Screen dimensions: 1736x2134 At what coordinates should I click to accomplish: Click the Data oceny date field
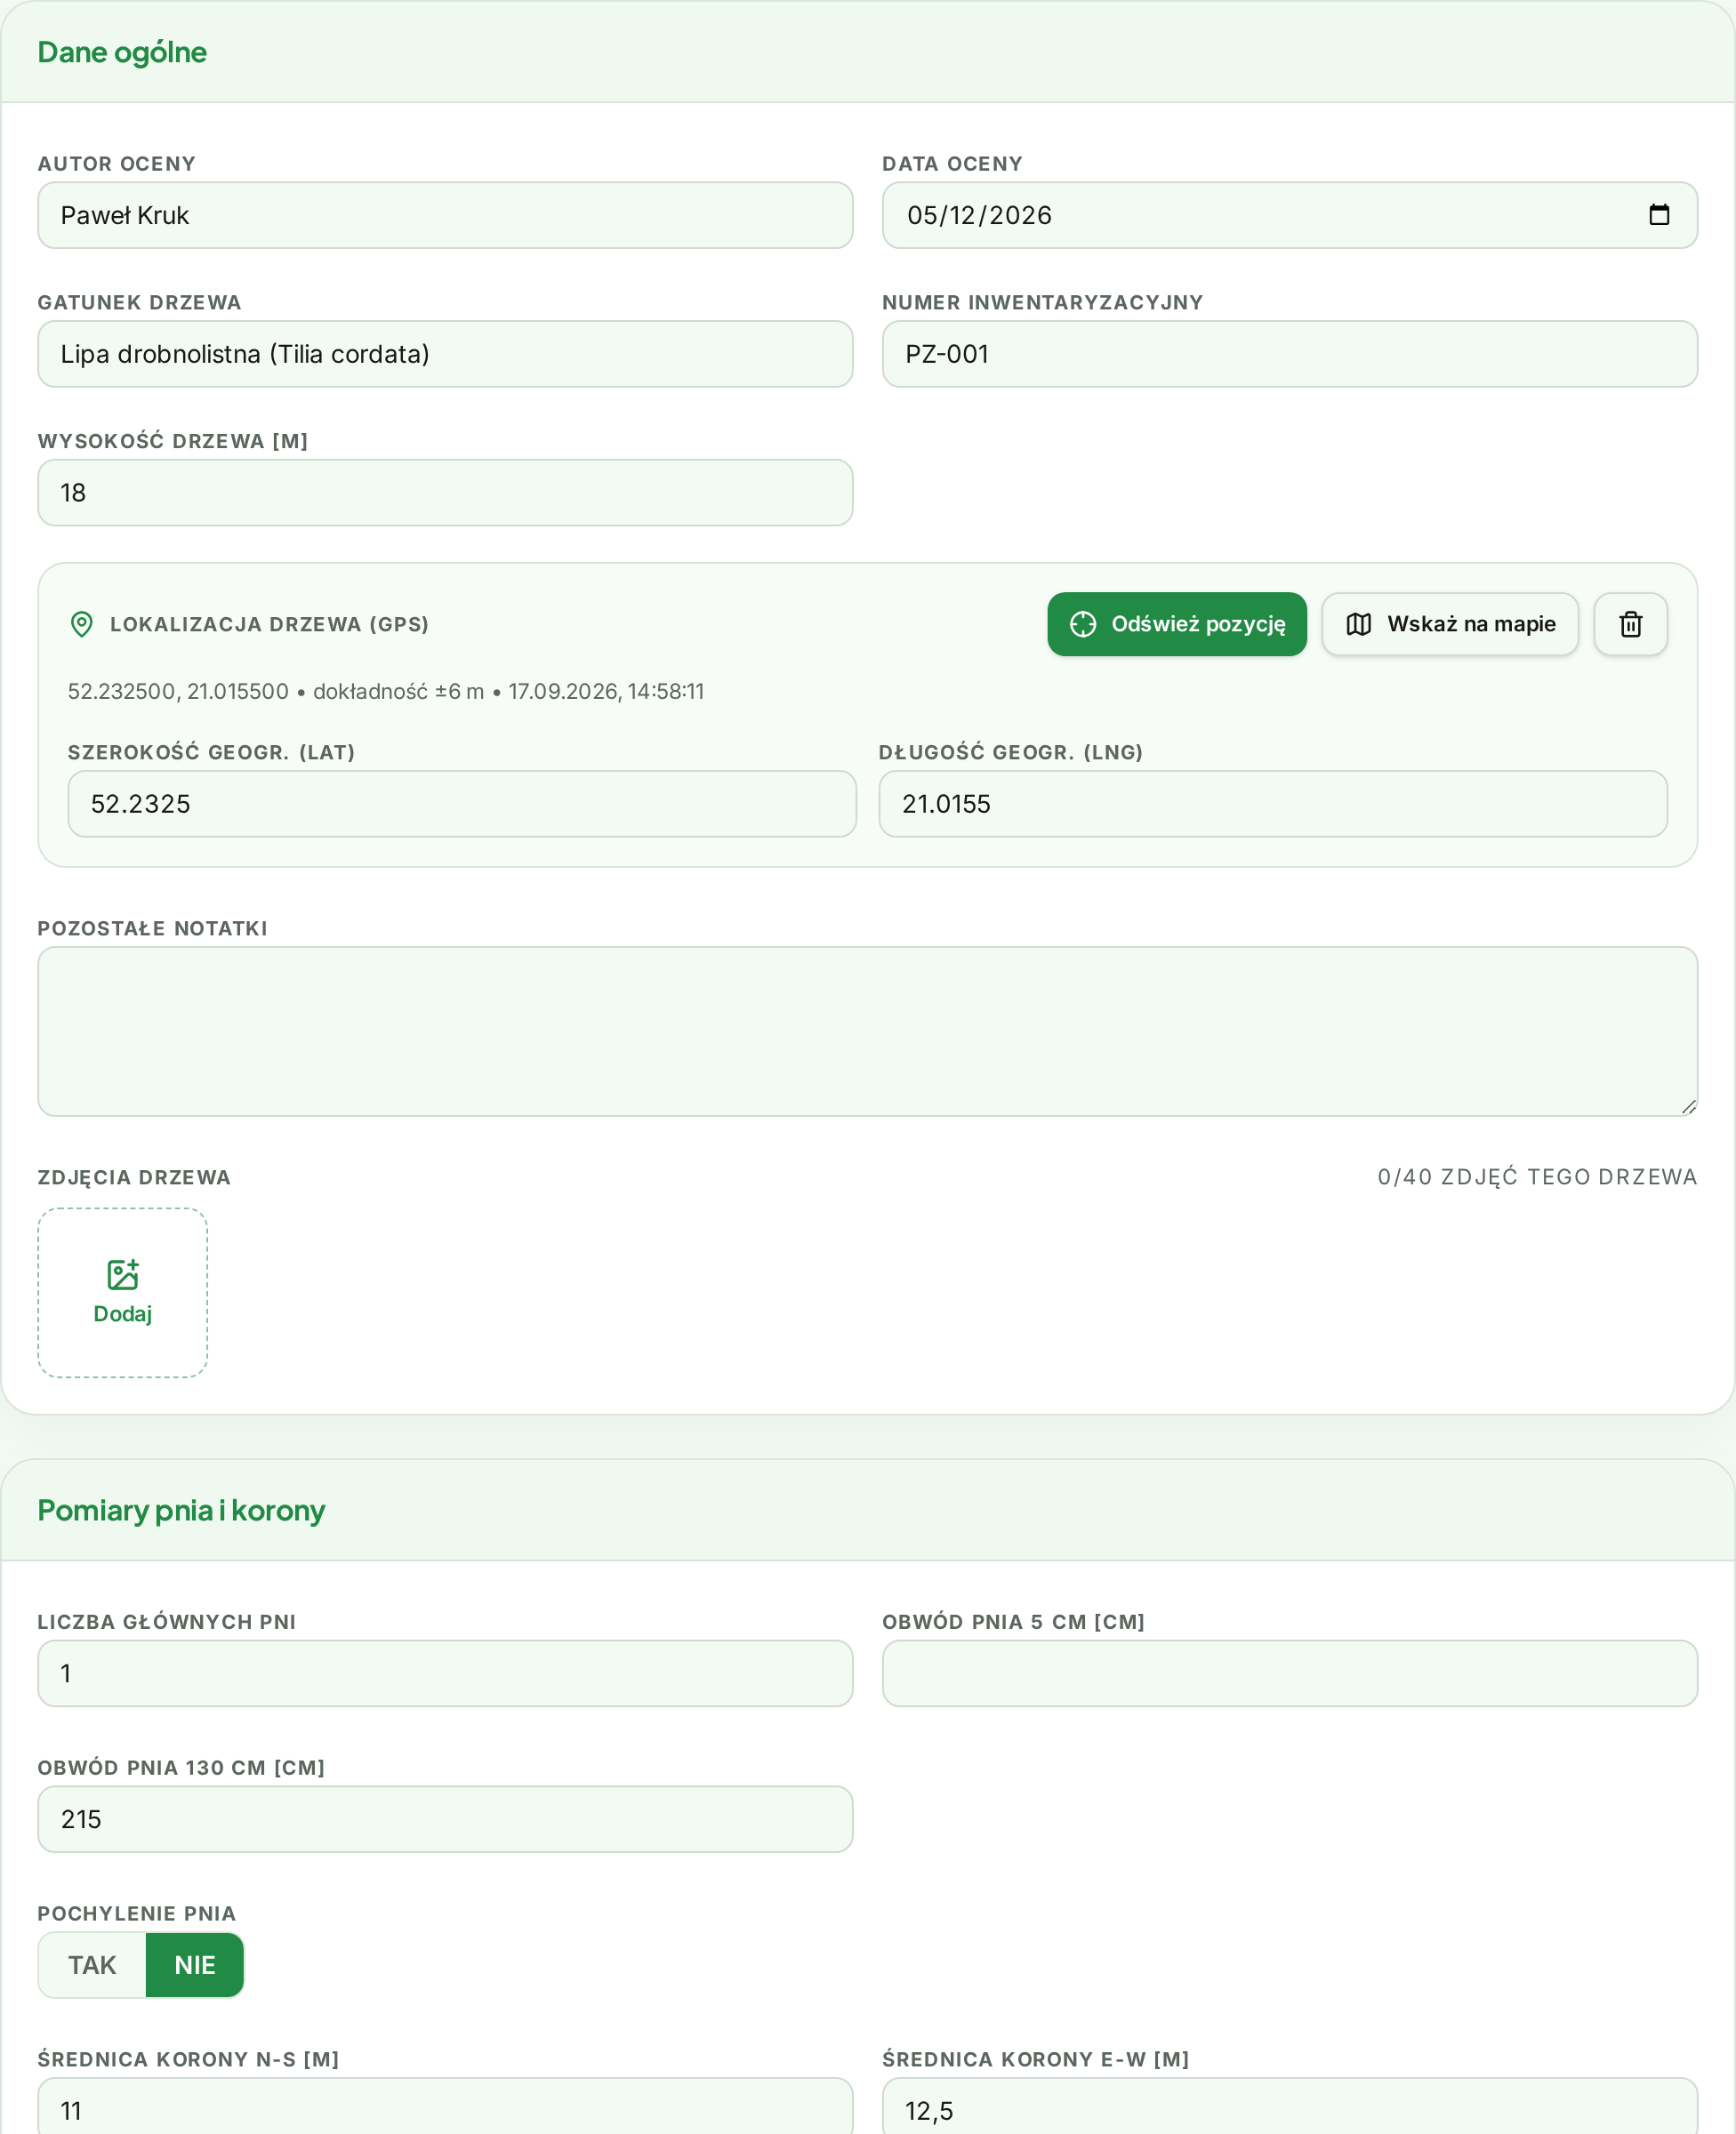[1289, 215]
